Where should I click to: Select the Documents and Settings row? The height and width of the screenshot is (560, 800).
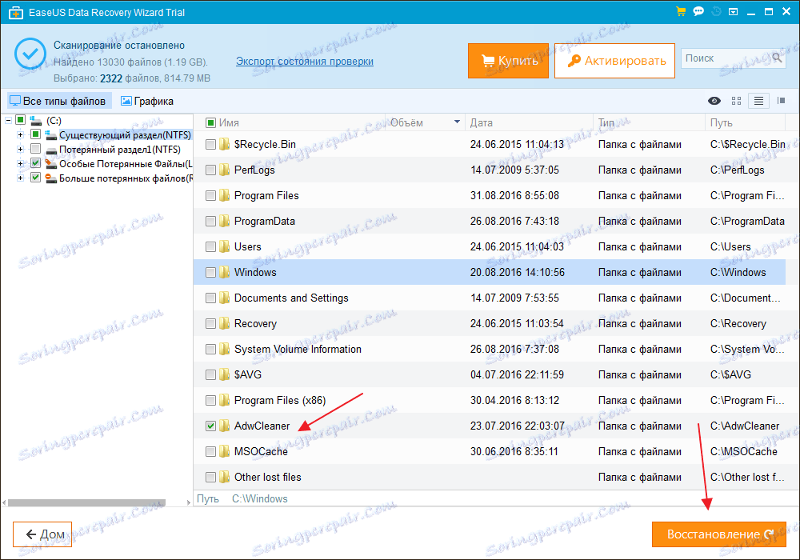[x=489, y=298]
